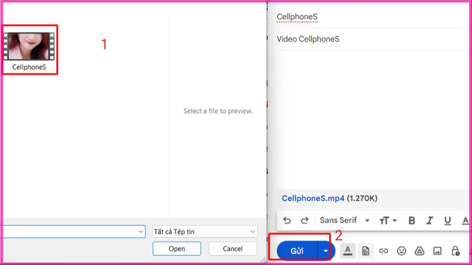Toggle underline formatting
Screen dimensions: 472x265
tap(448, 221)
